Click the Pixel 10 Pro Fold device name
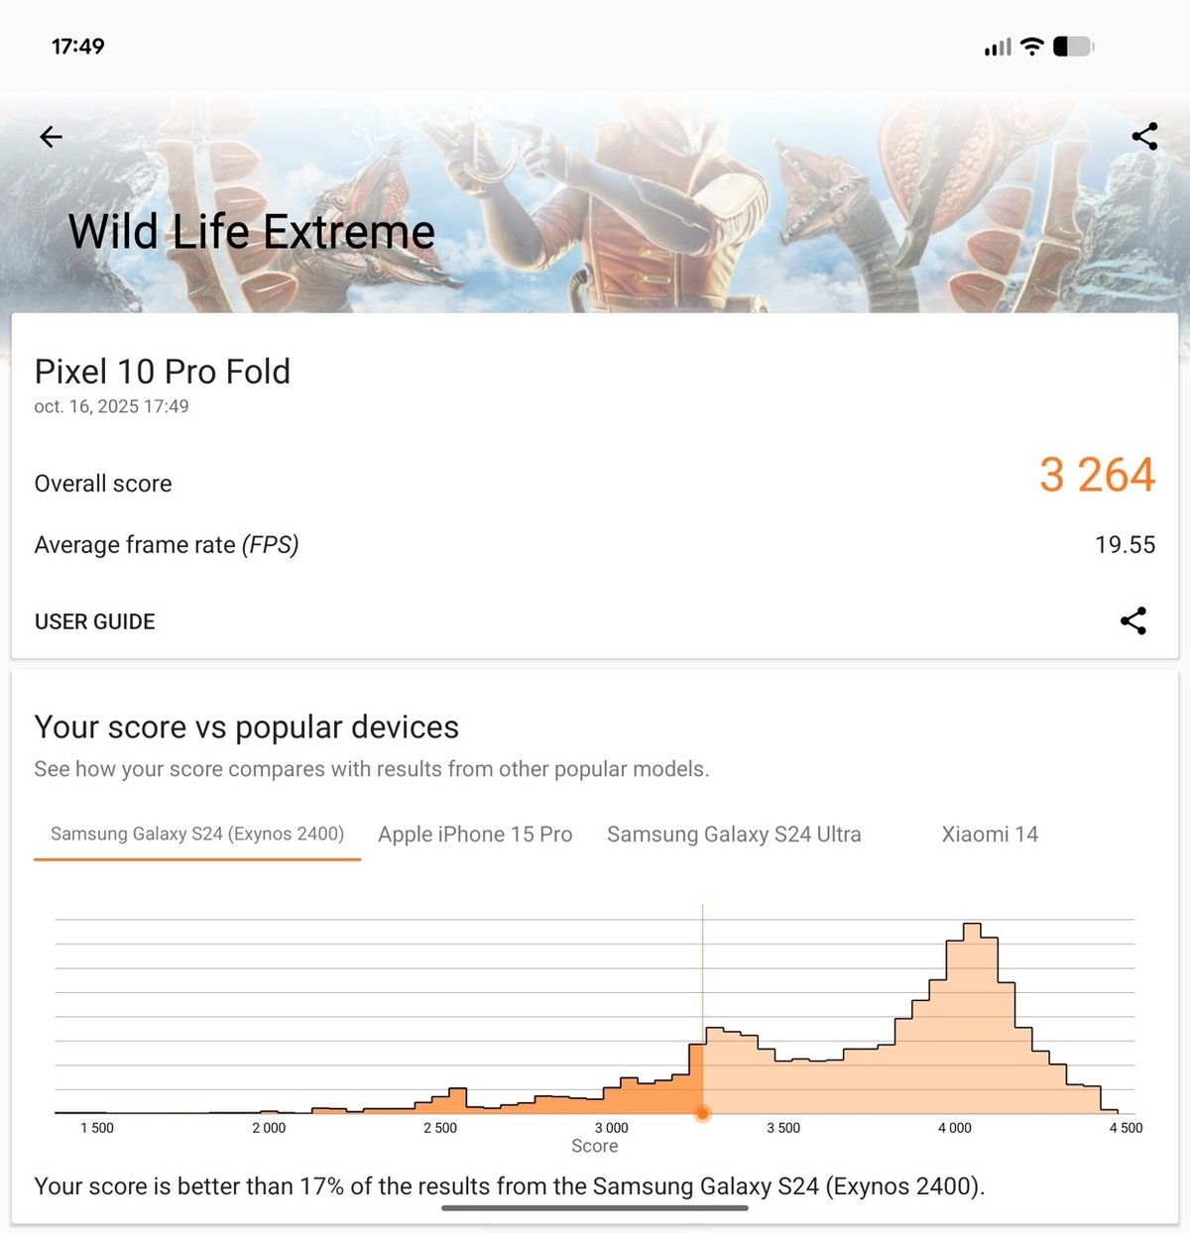The height and width of the screenshot is (1233, 1190). (163, 372)
